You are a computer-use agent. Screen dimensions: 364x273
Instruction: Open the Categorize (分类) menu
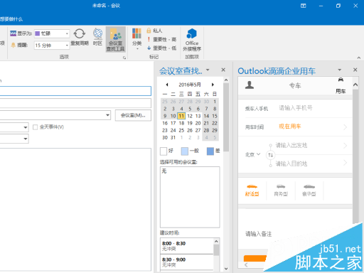pos(136,39)
